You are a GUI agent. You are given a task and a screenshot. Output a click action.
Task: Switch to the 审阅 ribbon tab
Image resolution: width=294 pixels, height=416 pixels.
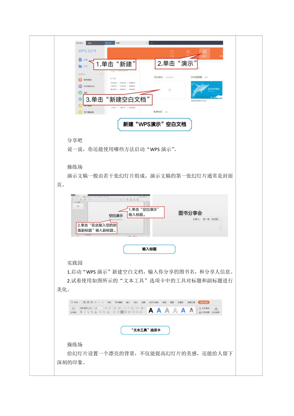(x=164, y=302)
